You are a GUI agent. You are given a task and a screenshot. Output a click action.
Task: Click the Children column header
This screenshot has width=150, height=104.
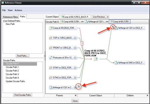click(x=130, y=95)
